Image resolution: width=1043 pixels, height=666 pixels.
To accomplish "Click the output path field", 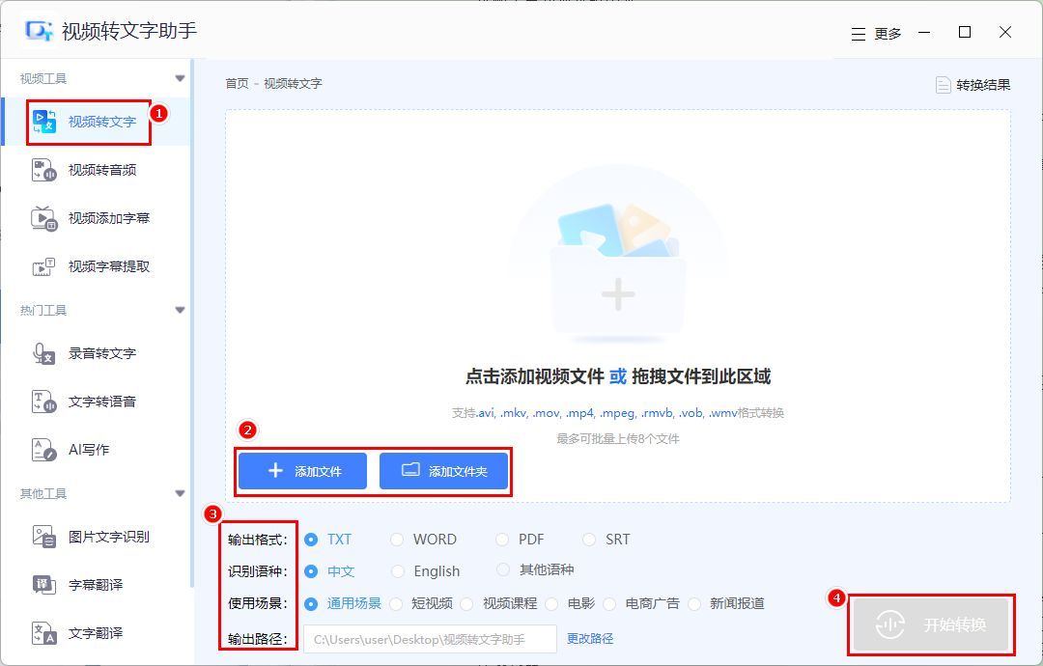I will point(431,639).
